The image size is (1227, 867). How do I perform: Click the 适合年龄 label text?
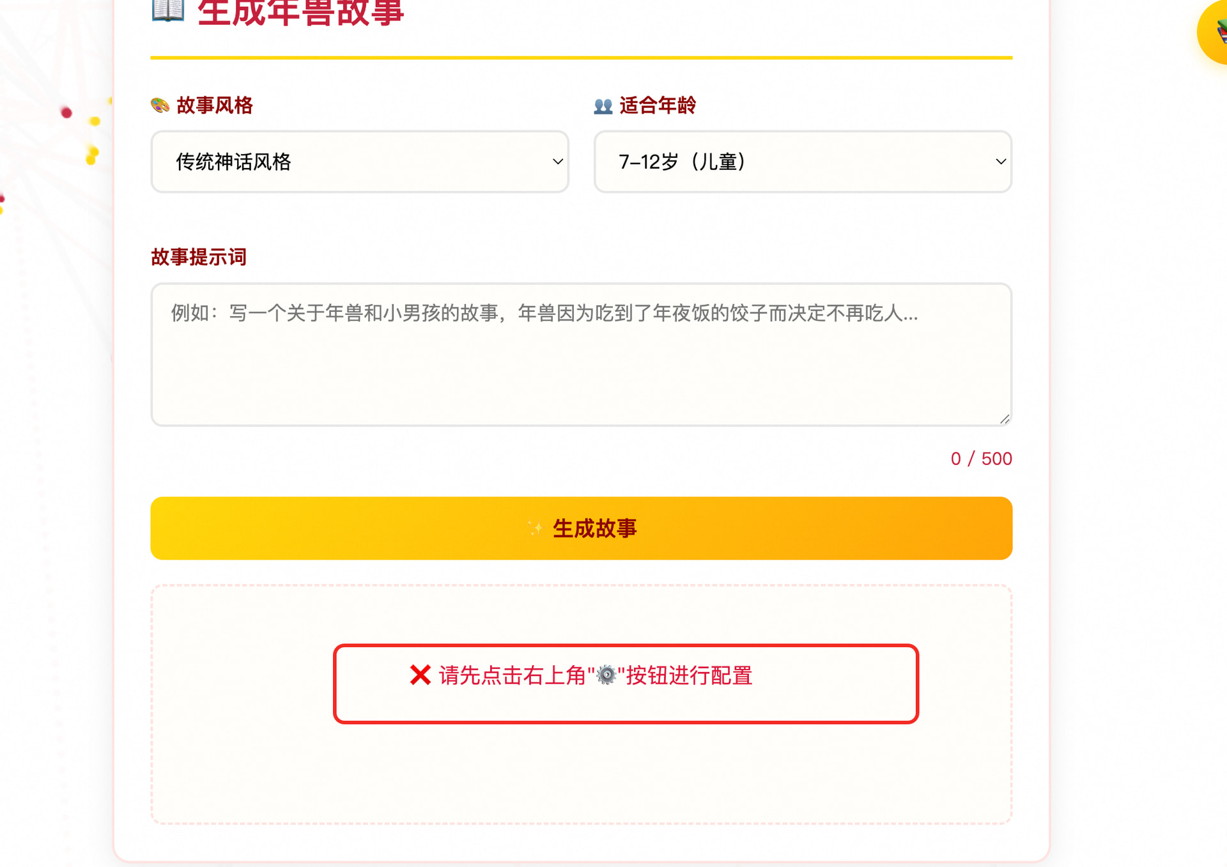[x=658, y=105]
